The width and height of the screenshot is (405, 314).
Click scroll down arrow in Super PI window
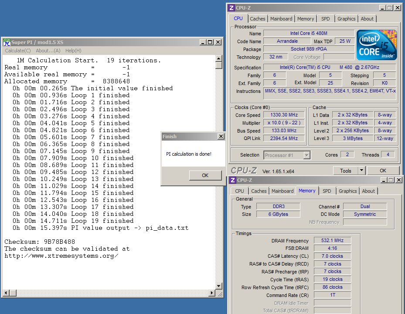coord(218,286)
